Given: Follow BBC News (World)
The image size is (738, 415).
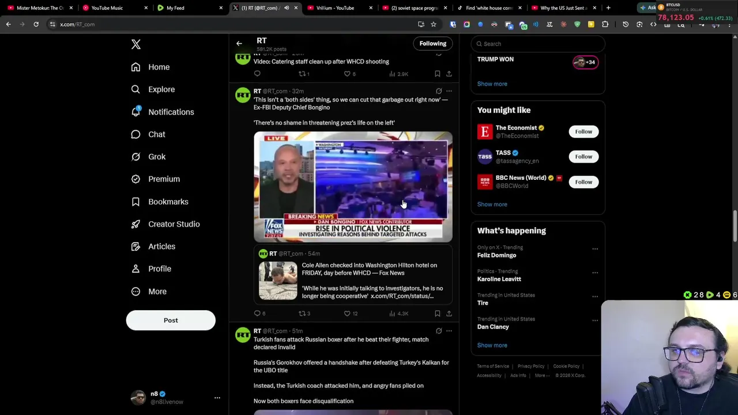Looking at the screenshot, I should point(583,182).
